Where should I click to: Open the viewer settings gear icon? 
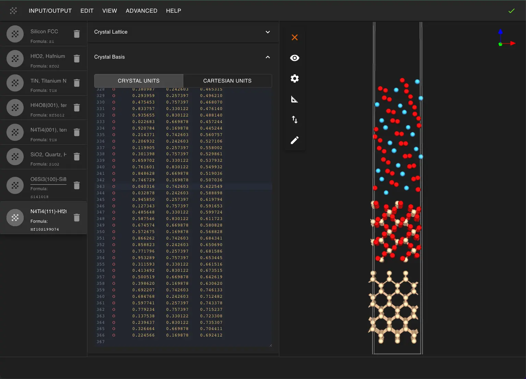point(294,78)
